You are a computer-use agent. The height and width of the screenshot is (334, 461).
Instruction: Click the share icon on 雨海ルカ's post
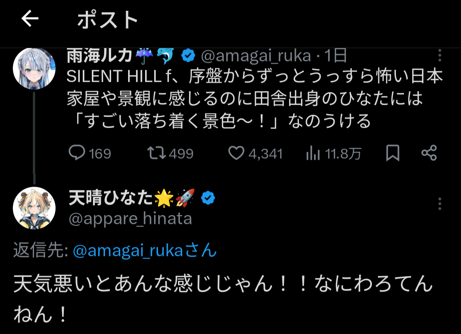coord(429,153)
